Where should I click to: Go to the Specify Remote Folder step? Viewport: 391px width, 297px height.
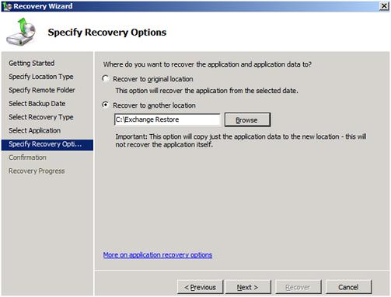(42, 90)
